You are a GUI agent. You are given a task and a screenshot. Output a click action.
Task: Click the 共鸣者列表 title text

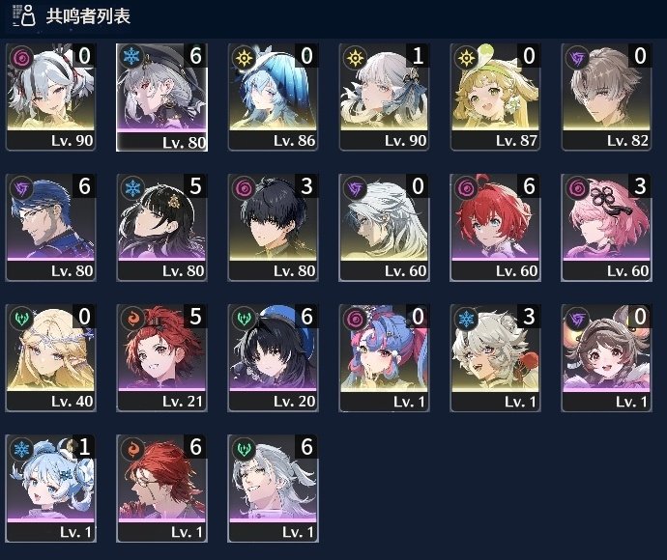[88, 16]
